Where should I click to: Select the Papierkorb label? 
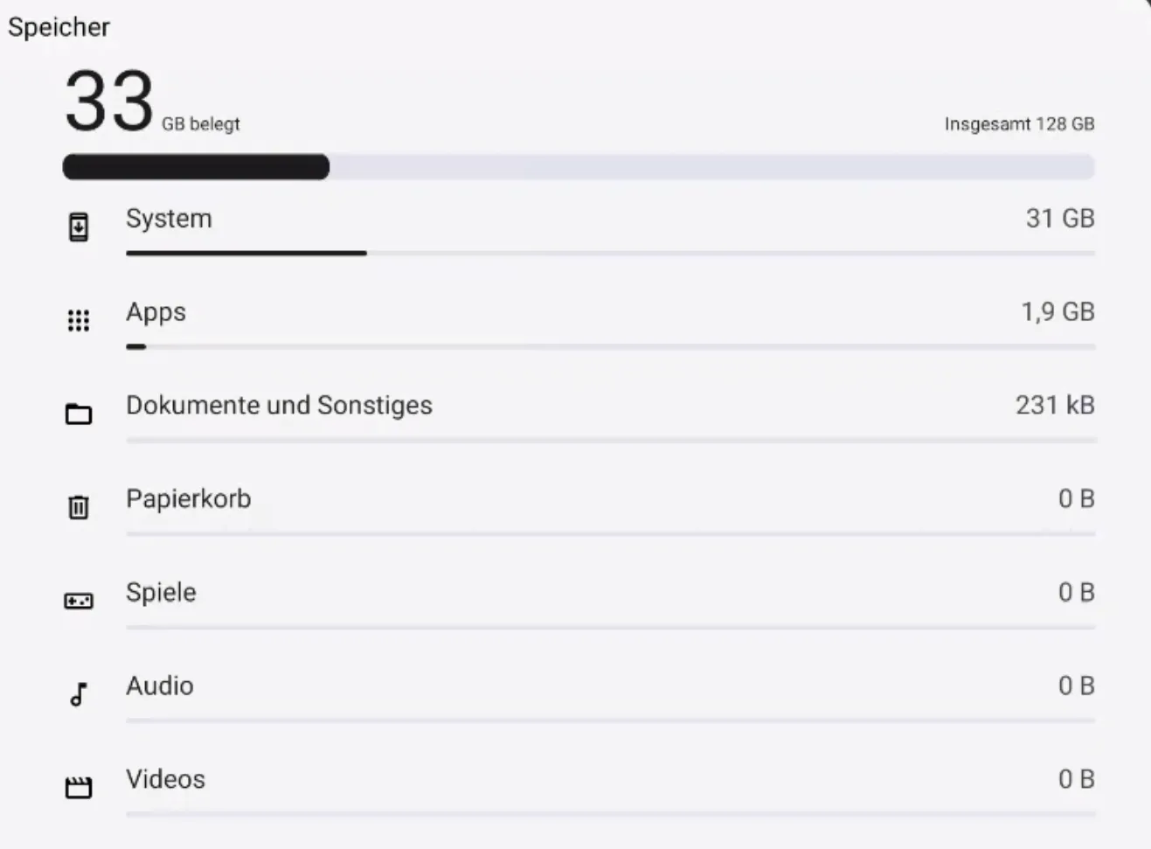click(x=189, y=499)
